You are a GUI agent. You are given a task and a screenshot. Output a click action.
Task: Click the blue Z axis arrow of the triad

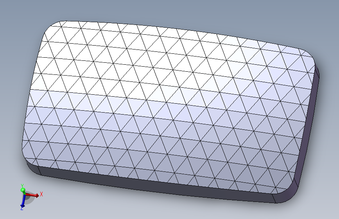coord(23,201)
